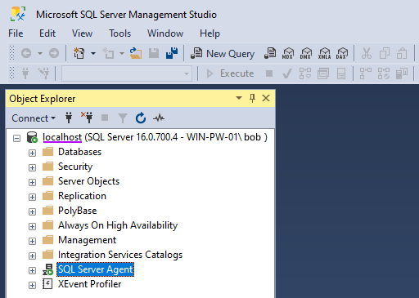Screen dimensions: 419x298
Task: Click the Open File icon
Action: pyautogui.click(x=136, y=53)
